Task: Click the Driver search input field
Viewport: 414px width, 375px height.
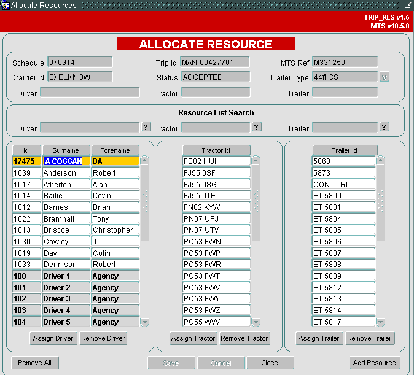Action: [x=90, y=127]
